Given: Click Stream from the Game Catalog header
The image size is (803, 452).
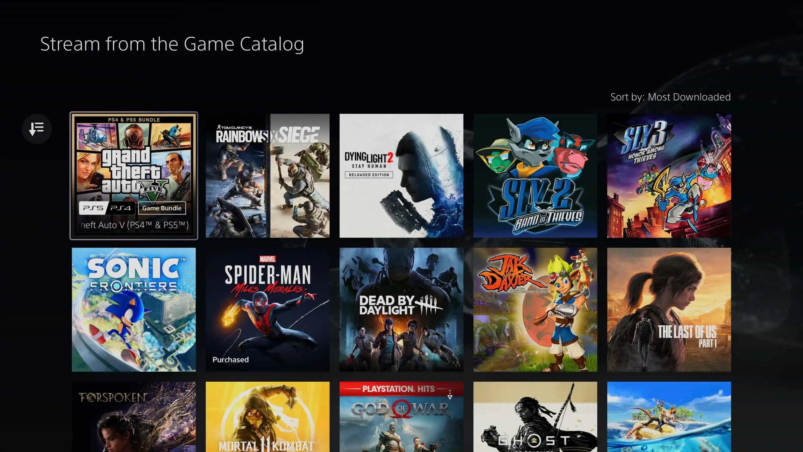Looking at the screenshot, I should pos(173,44).
